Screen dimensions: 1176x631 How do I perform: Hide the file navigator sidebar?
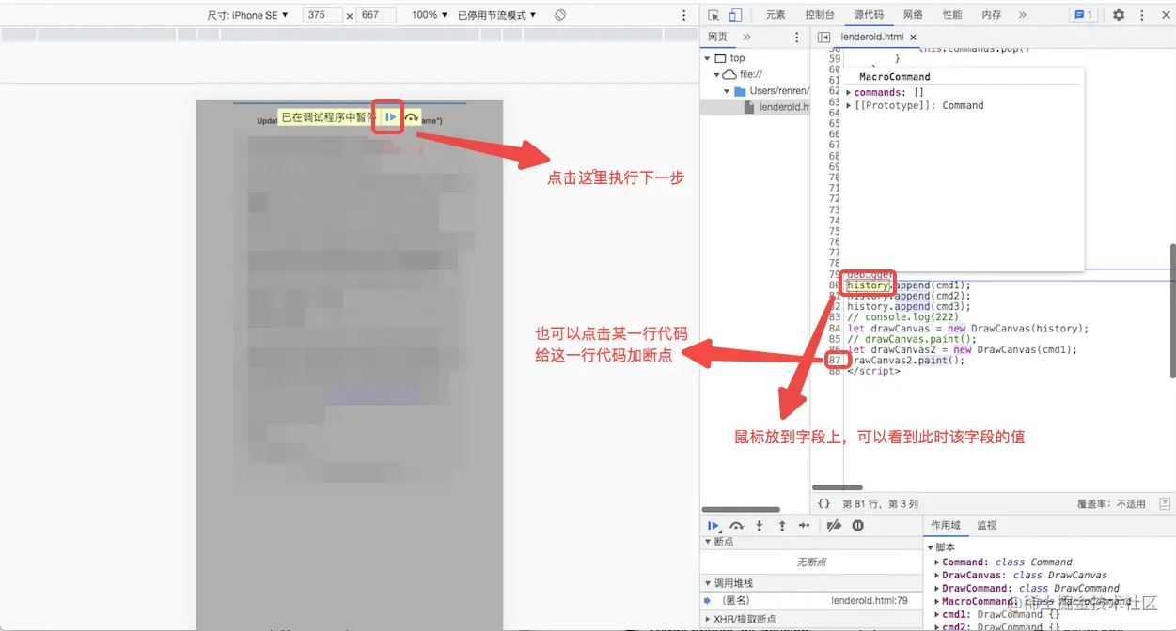pyautogui.click(x=824, y=38)
